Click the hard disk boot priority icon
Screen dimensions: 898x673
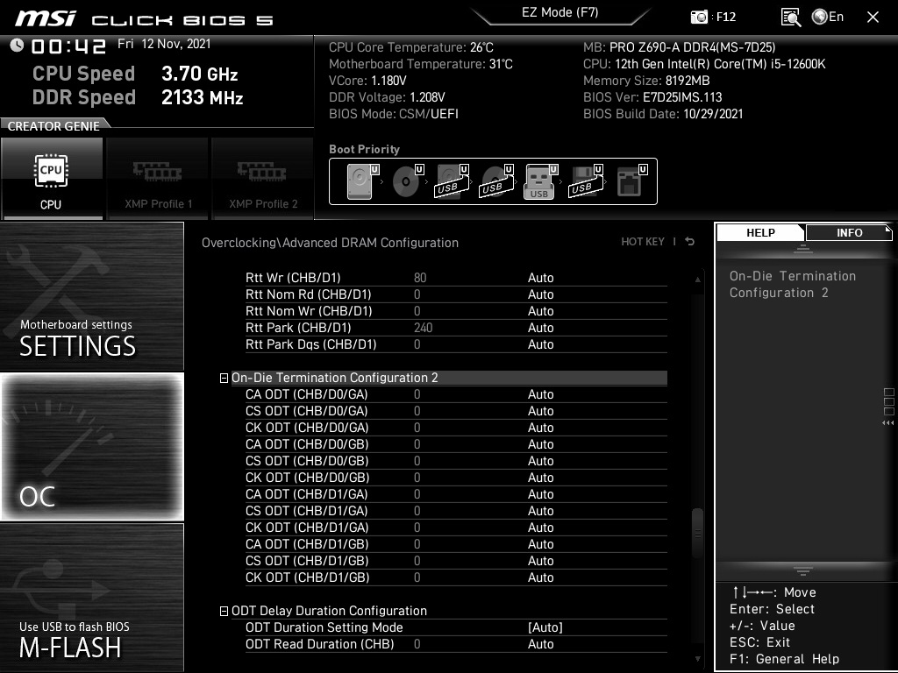click(362, 181)
